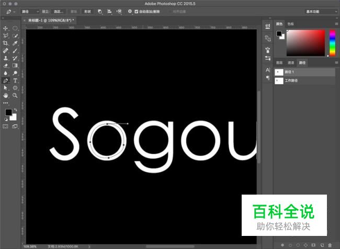Click background color swatch in toolbox
This screenshot has width=340, height=249.
coord(14,118)
